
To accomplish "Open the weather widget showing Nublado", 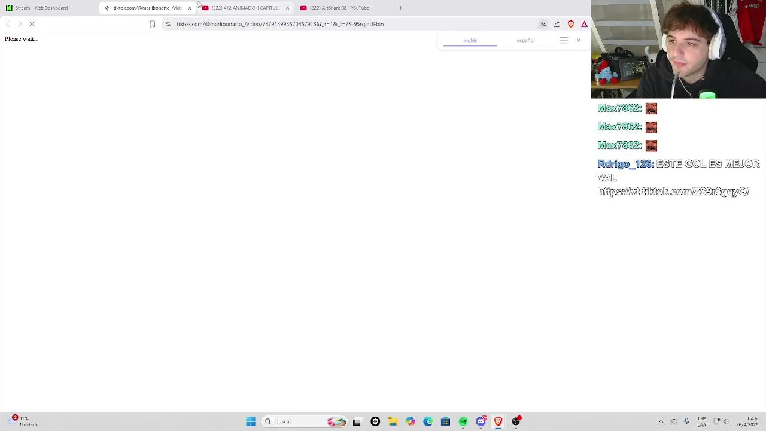I will pos(24,421).
